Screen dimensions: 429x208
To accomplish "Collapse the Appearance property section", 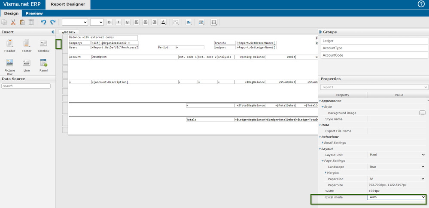I will click(x=320, y=101).
